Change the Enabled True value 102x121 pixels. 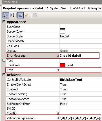click(63, 89)
